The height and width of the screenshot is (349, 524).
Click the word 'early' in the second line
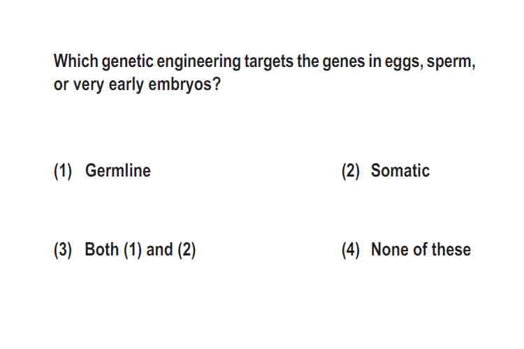[x=126, y=85]
